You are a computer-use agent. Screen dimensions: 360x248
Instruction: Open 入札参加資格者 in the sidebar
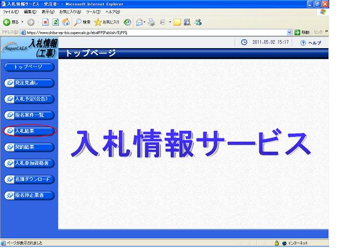pos(29,163)
